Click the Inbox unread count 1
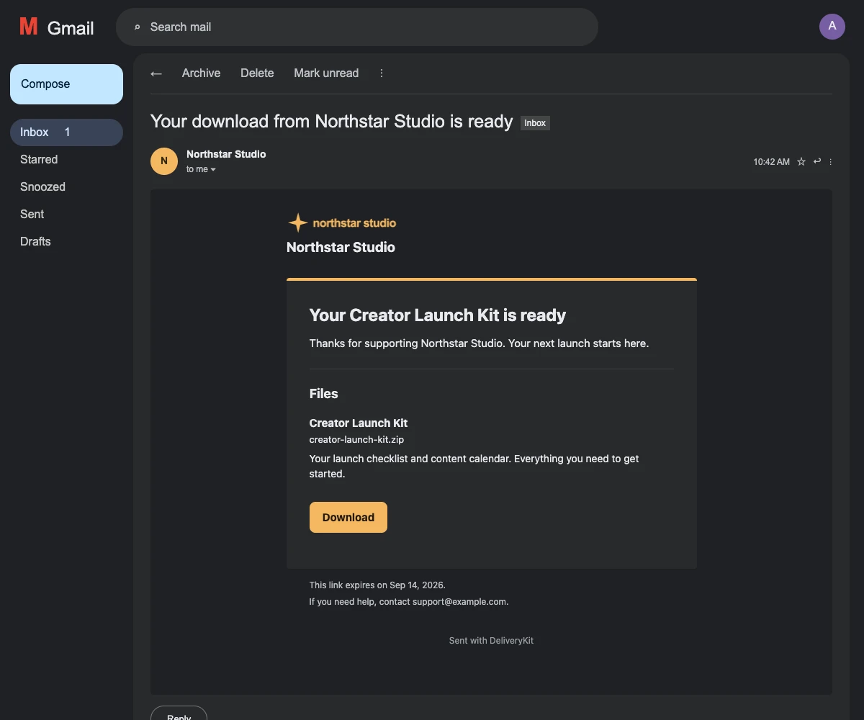 tap(68, 132)
